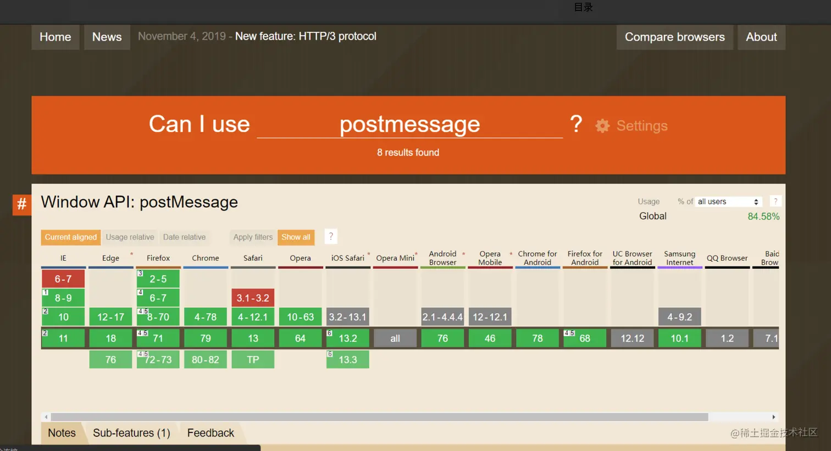Click the left arrow of the horizontal scrollbar
This screenshot has height=451, width=831.
click(46, 417)
